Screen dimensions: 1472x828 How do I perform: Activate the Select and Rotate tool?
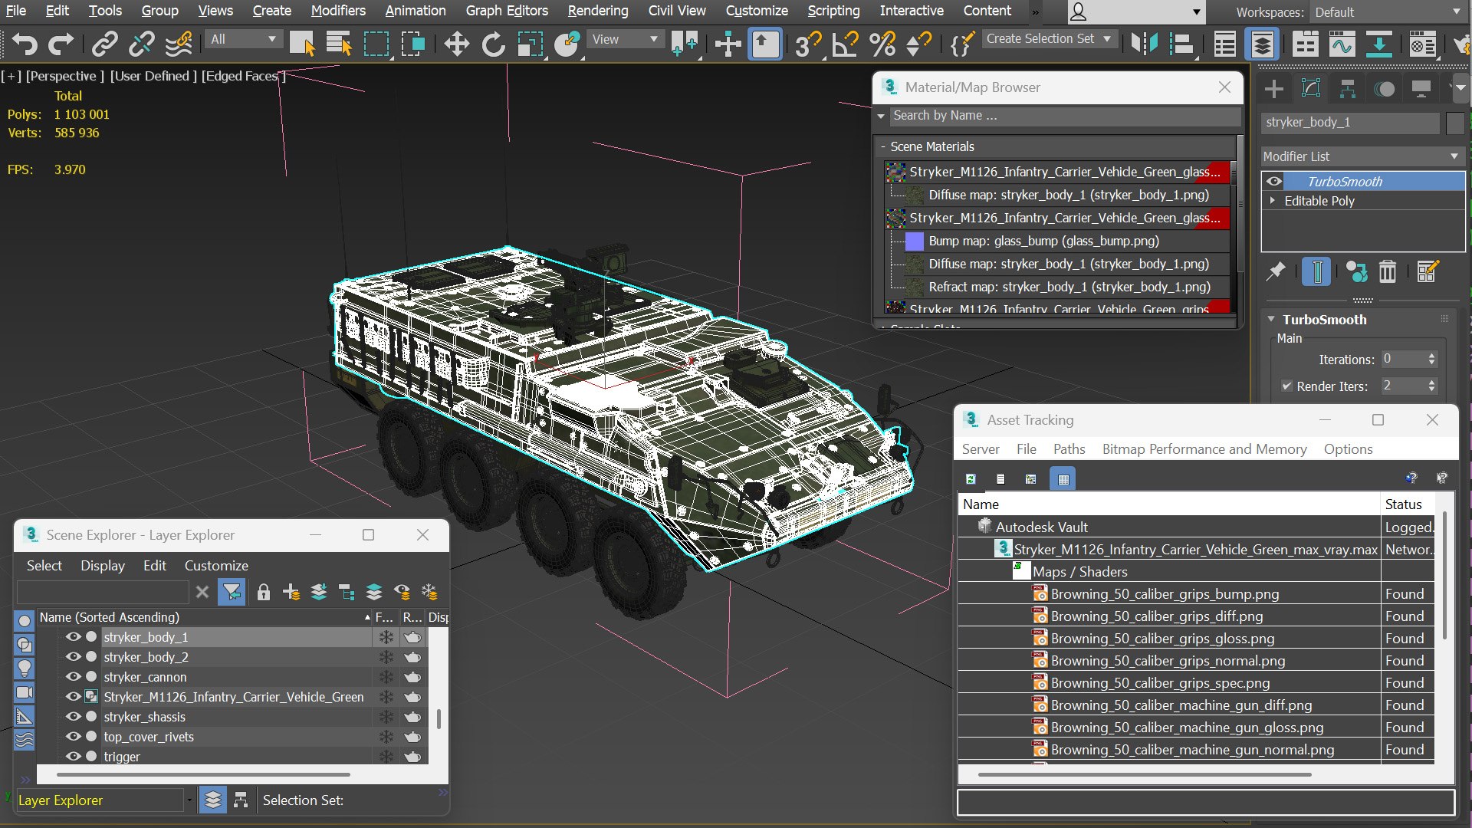493,44
